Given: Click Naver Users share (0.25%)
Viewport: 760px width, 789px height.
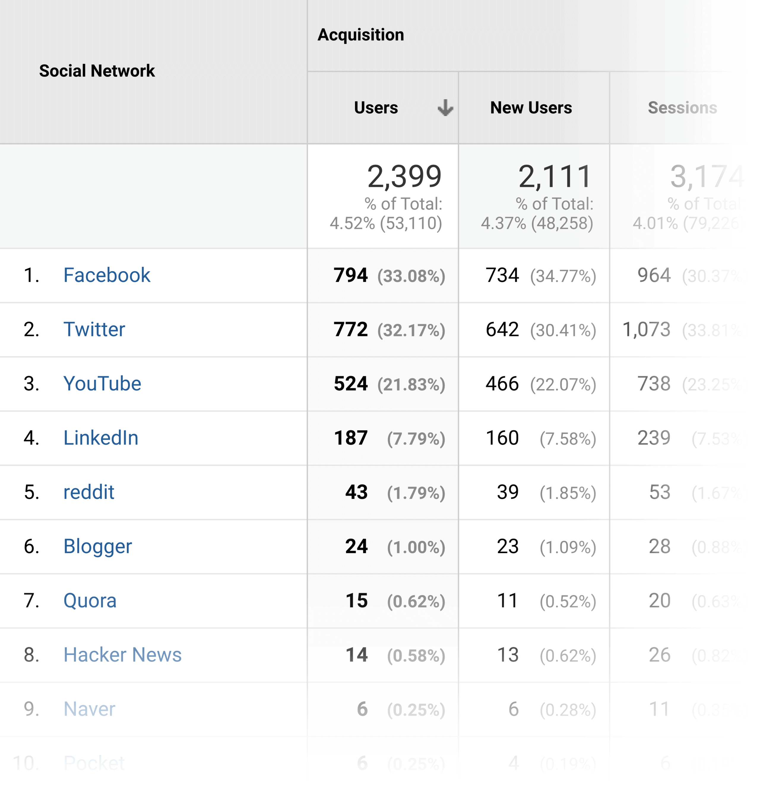Looking at the screenshot, I should [x=416, y=710].
